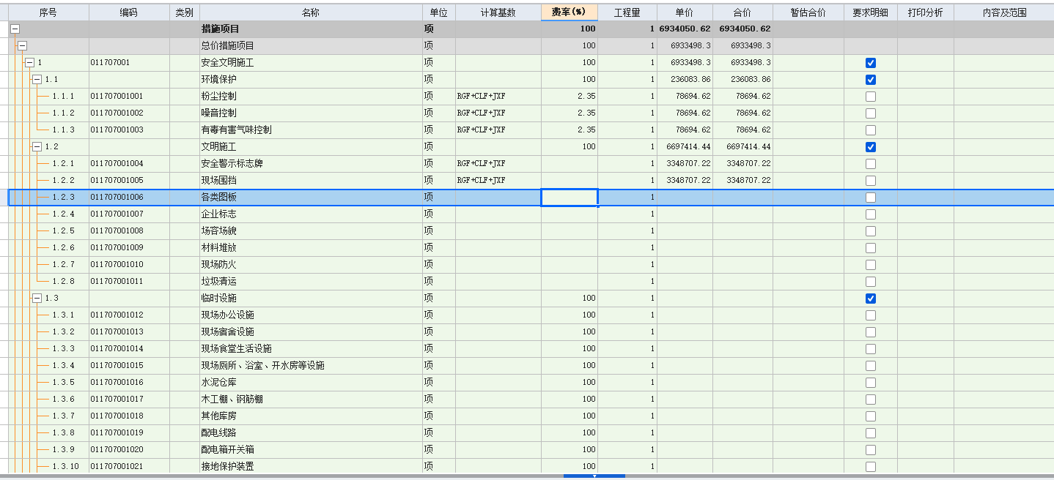The width and height of the screenshot is (1054, 480).
Task: Select the 有毒有害气味控制 name cell
Action: click(x=311, y=130)
